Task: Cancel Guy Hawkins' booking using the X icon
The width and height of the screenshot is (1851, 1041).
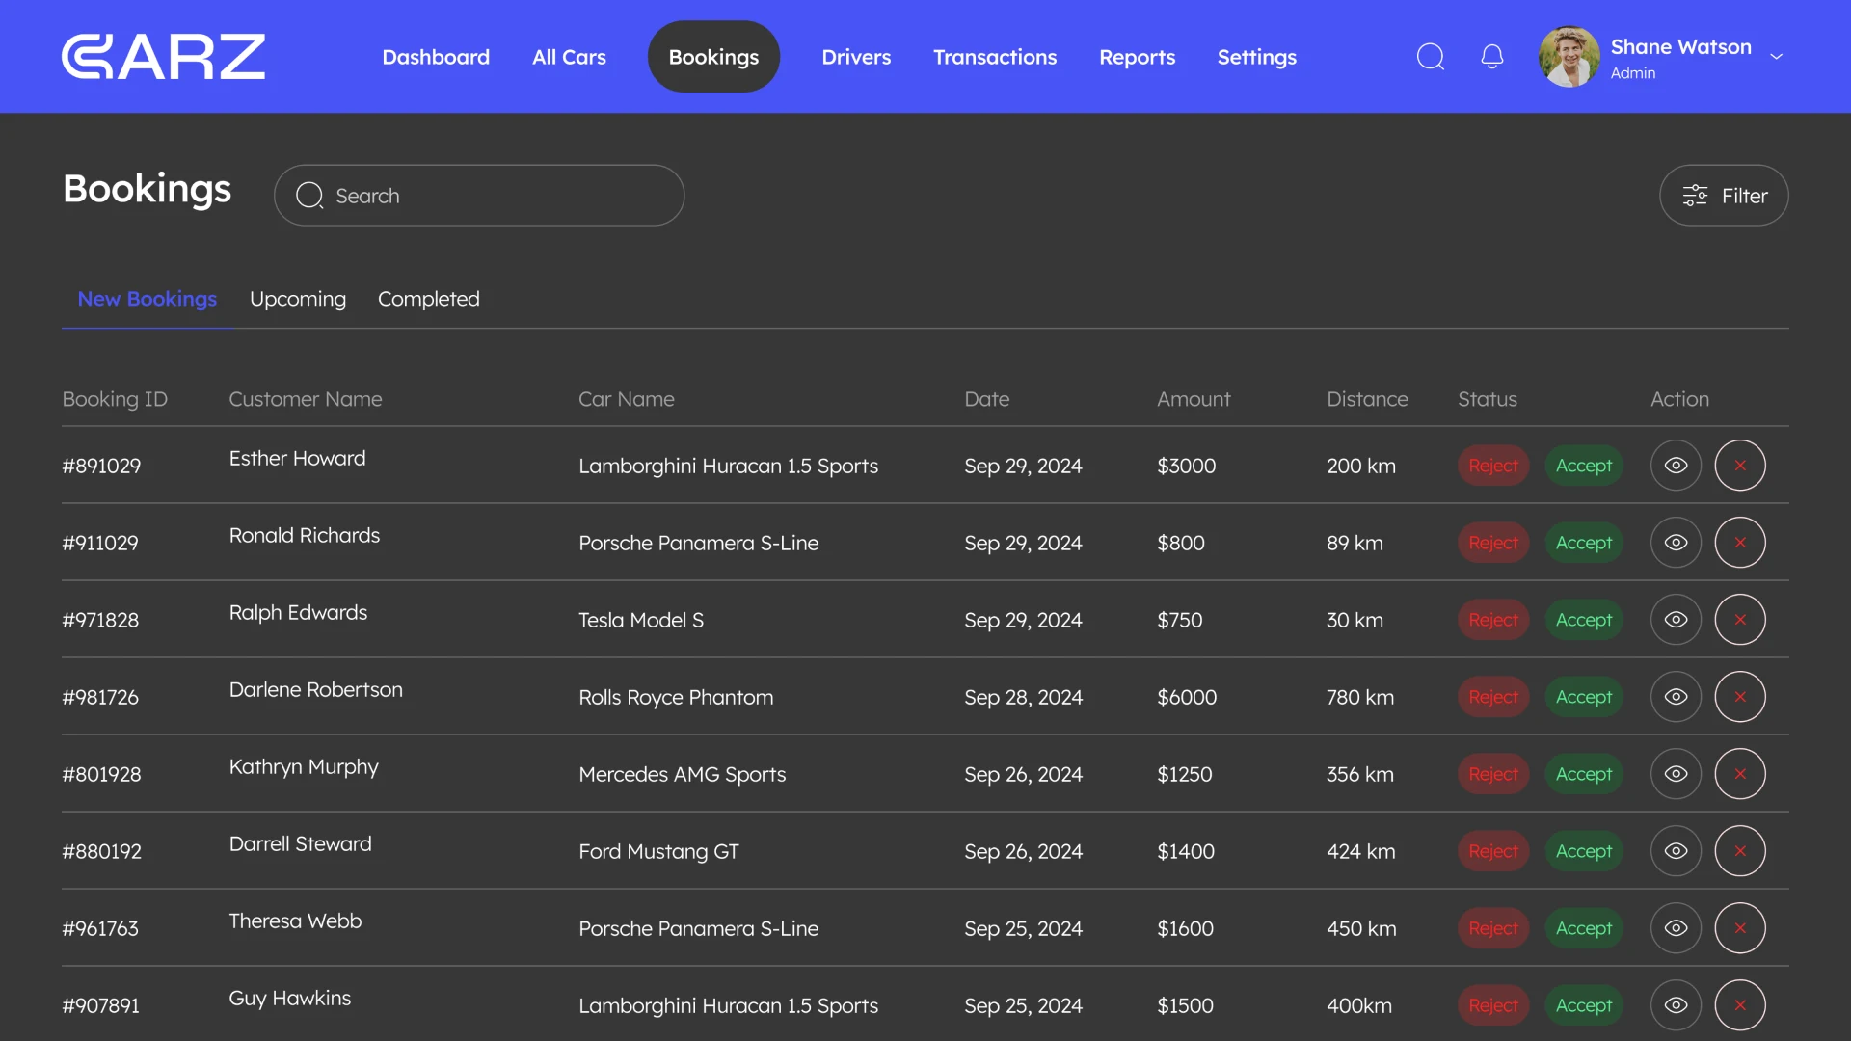Action: coord(1739,1005)
